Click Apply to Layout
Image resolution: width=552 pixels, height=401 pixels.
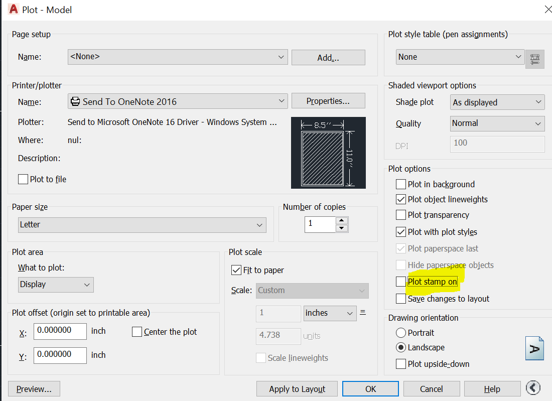(x=297, y=388)
